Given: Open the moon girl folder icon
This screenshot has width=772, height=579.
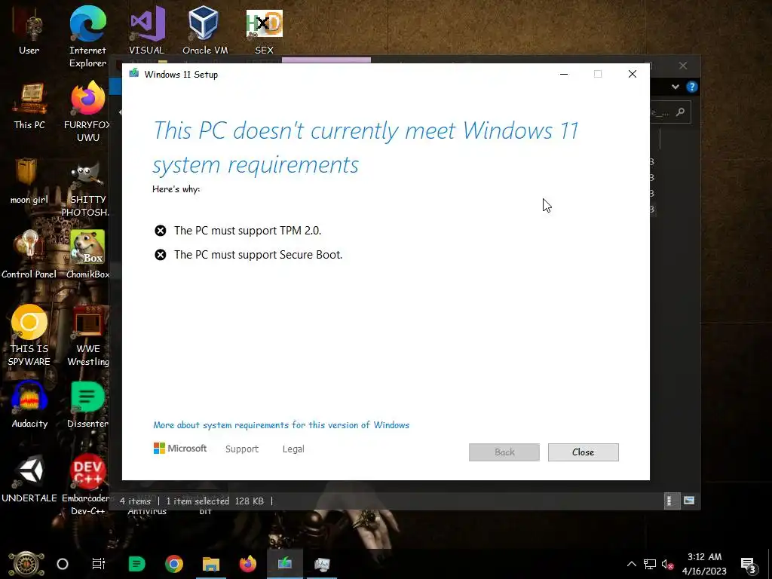Looking at the screenshot, I should coord(29,181).
